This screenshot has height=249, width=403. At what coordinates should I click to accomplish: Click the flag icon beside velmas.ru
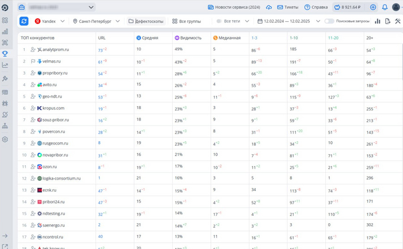pyautogui.click(x=33, y=61)
